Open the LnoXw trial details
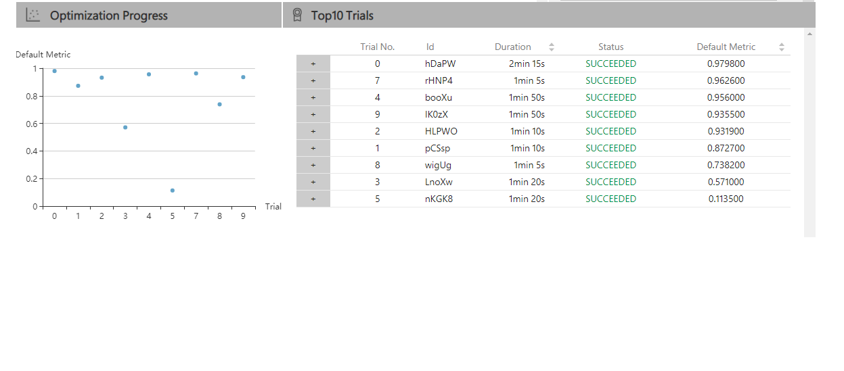Image resolution: width=844 pixels, height=371 pixels. (x=313, y=182)
